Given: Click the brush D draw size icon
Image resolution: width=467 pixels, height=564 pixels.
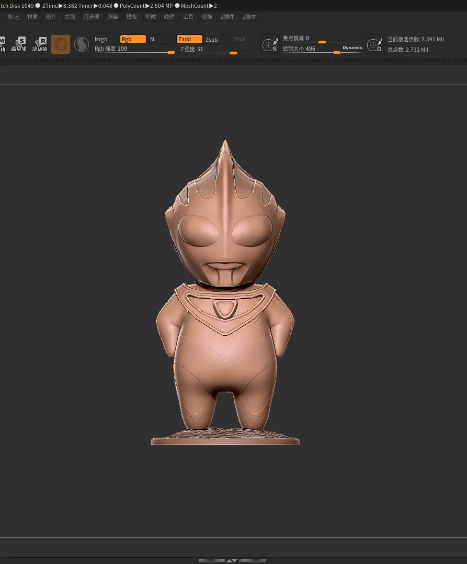Looking at the screenshot, I should tap(374, 44).
